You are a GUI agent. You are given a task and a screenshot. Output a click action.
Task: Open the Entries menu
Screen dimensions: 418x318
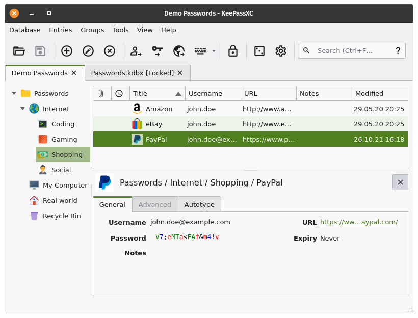tap(61, 30)
